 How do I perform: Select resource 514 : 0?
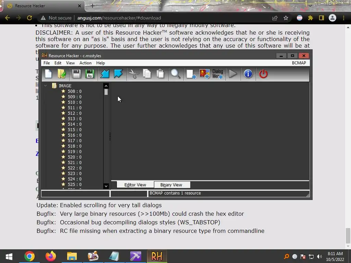click(x=74, y=124)
